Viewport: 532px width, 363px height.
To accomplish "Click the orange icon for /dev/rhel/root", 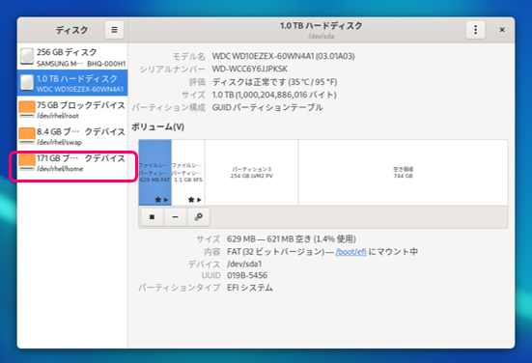I will point(27,109).
